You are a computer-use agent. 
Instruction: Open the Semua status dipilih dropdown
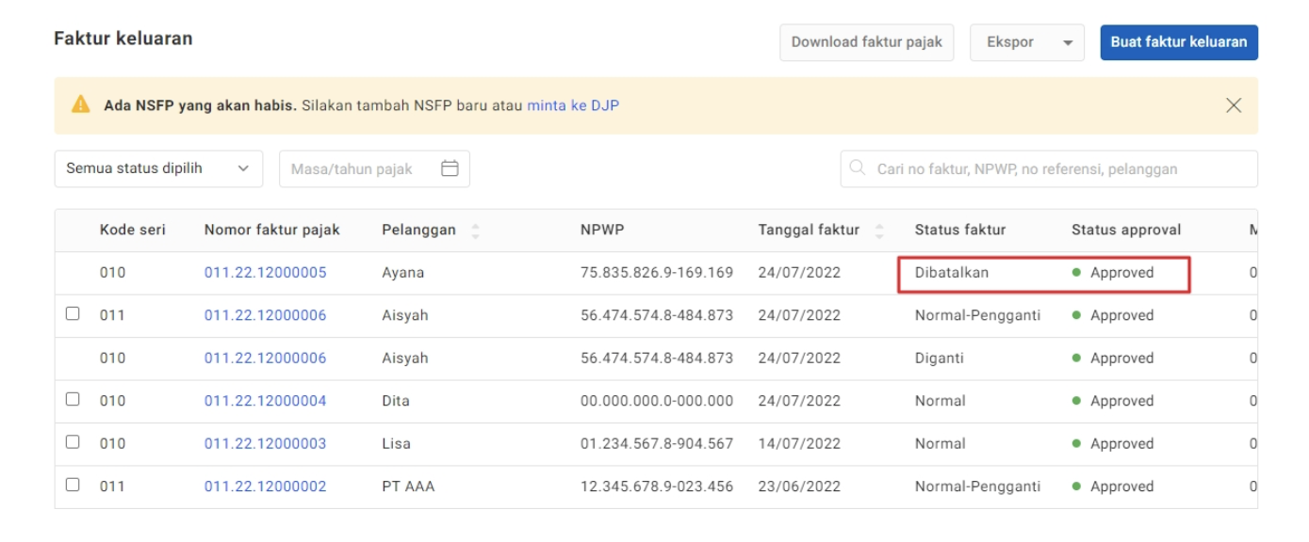pyautogui.click(x=158, y=169)
